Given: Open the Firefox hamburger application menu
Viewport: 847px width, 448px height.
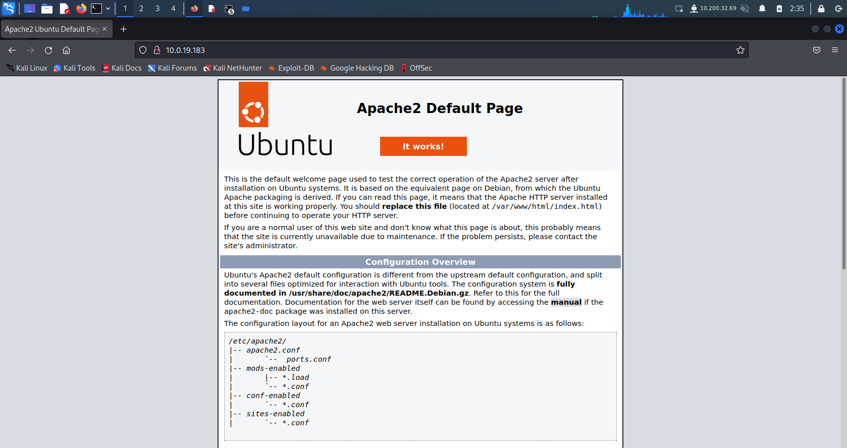Looking at the screenshot, I should click(834, 50).
